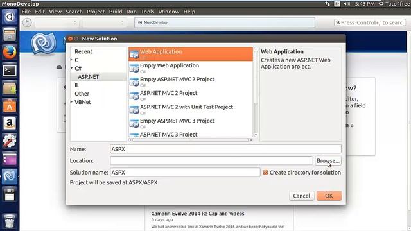
Task: Open the Search menu
Action: [x=74, y=12]
